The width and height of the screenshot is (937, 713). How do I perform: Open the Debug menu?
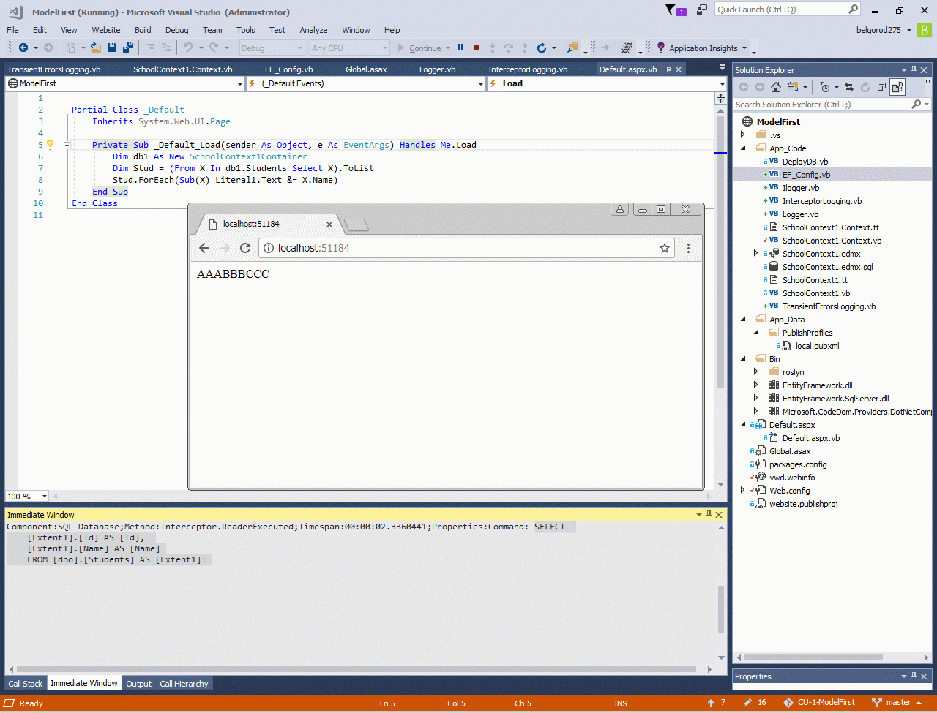point(176,30)
